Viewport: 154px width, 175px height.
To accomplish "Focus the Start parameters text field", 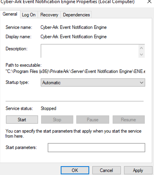I will pos(96,148).
